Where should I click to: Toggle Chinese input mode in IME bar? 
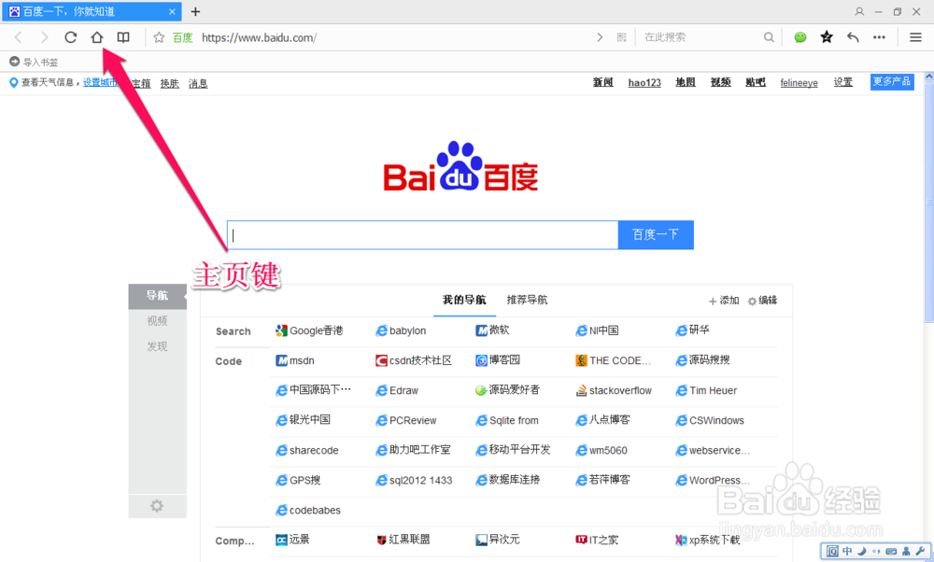[x=847, y=552]
